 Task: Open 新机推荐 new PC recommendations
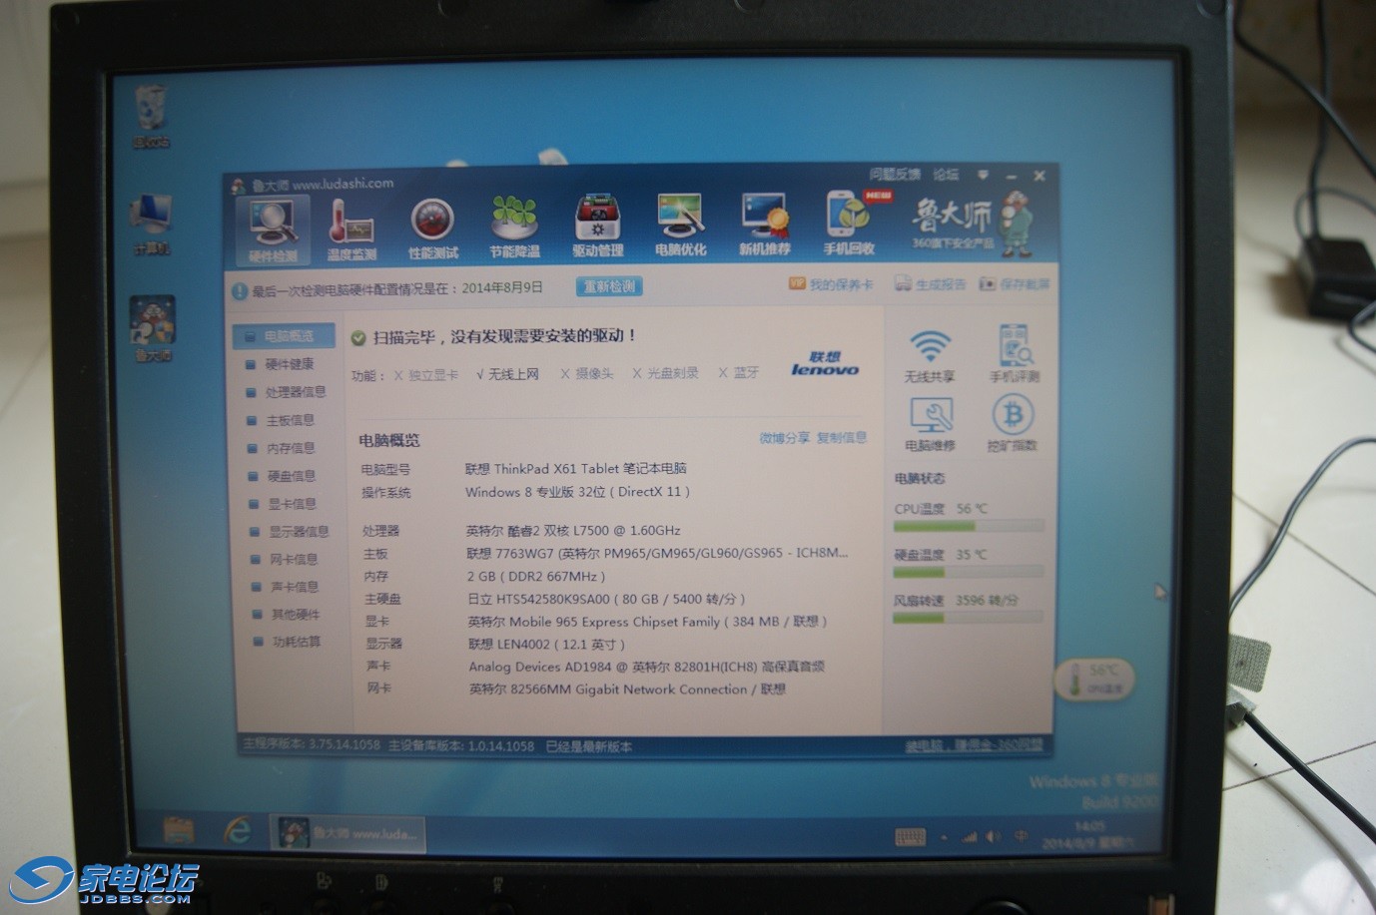pyautogui.click(x=764, y=226)
